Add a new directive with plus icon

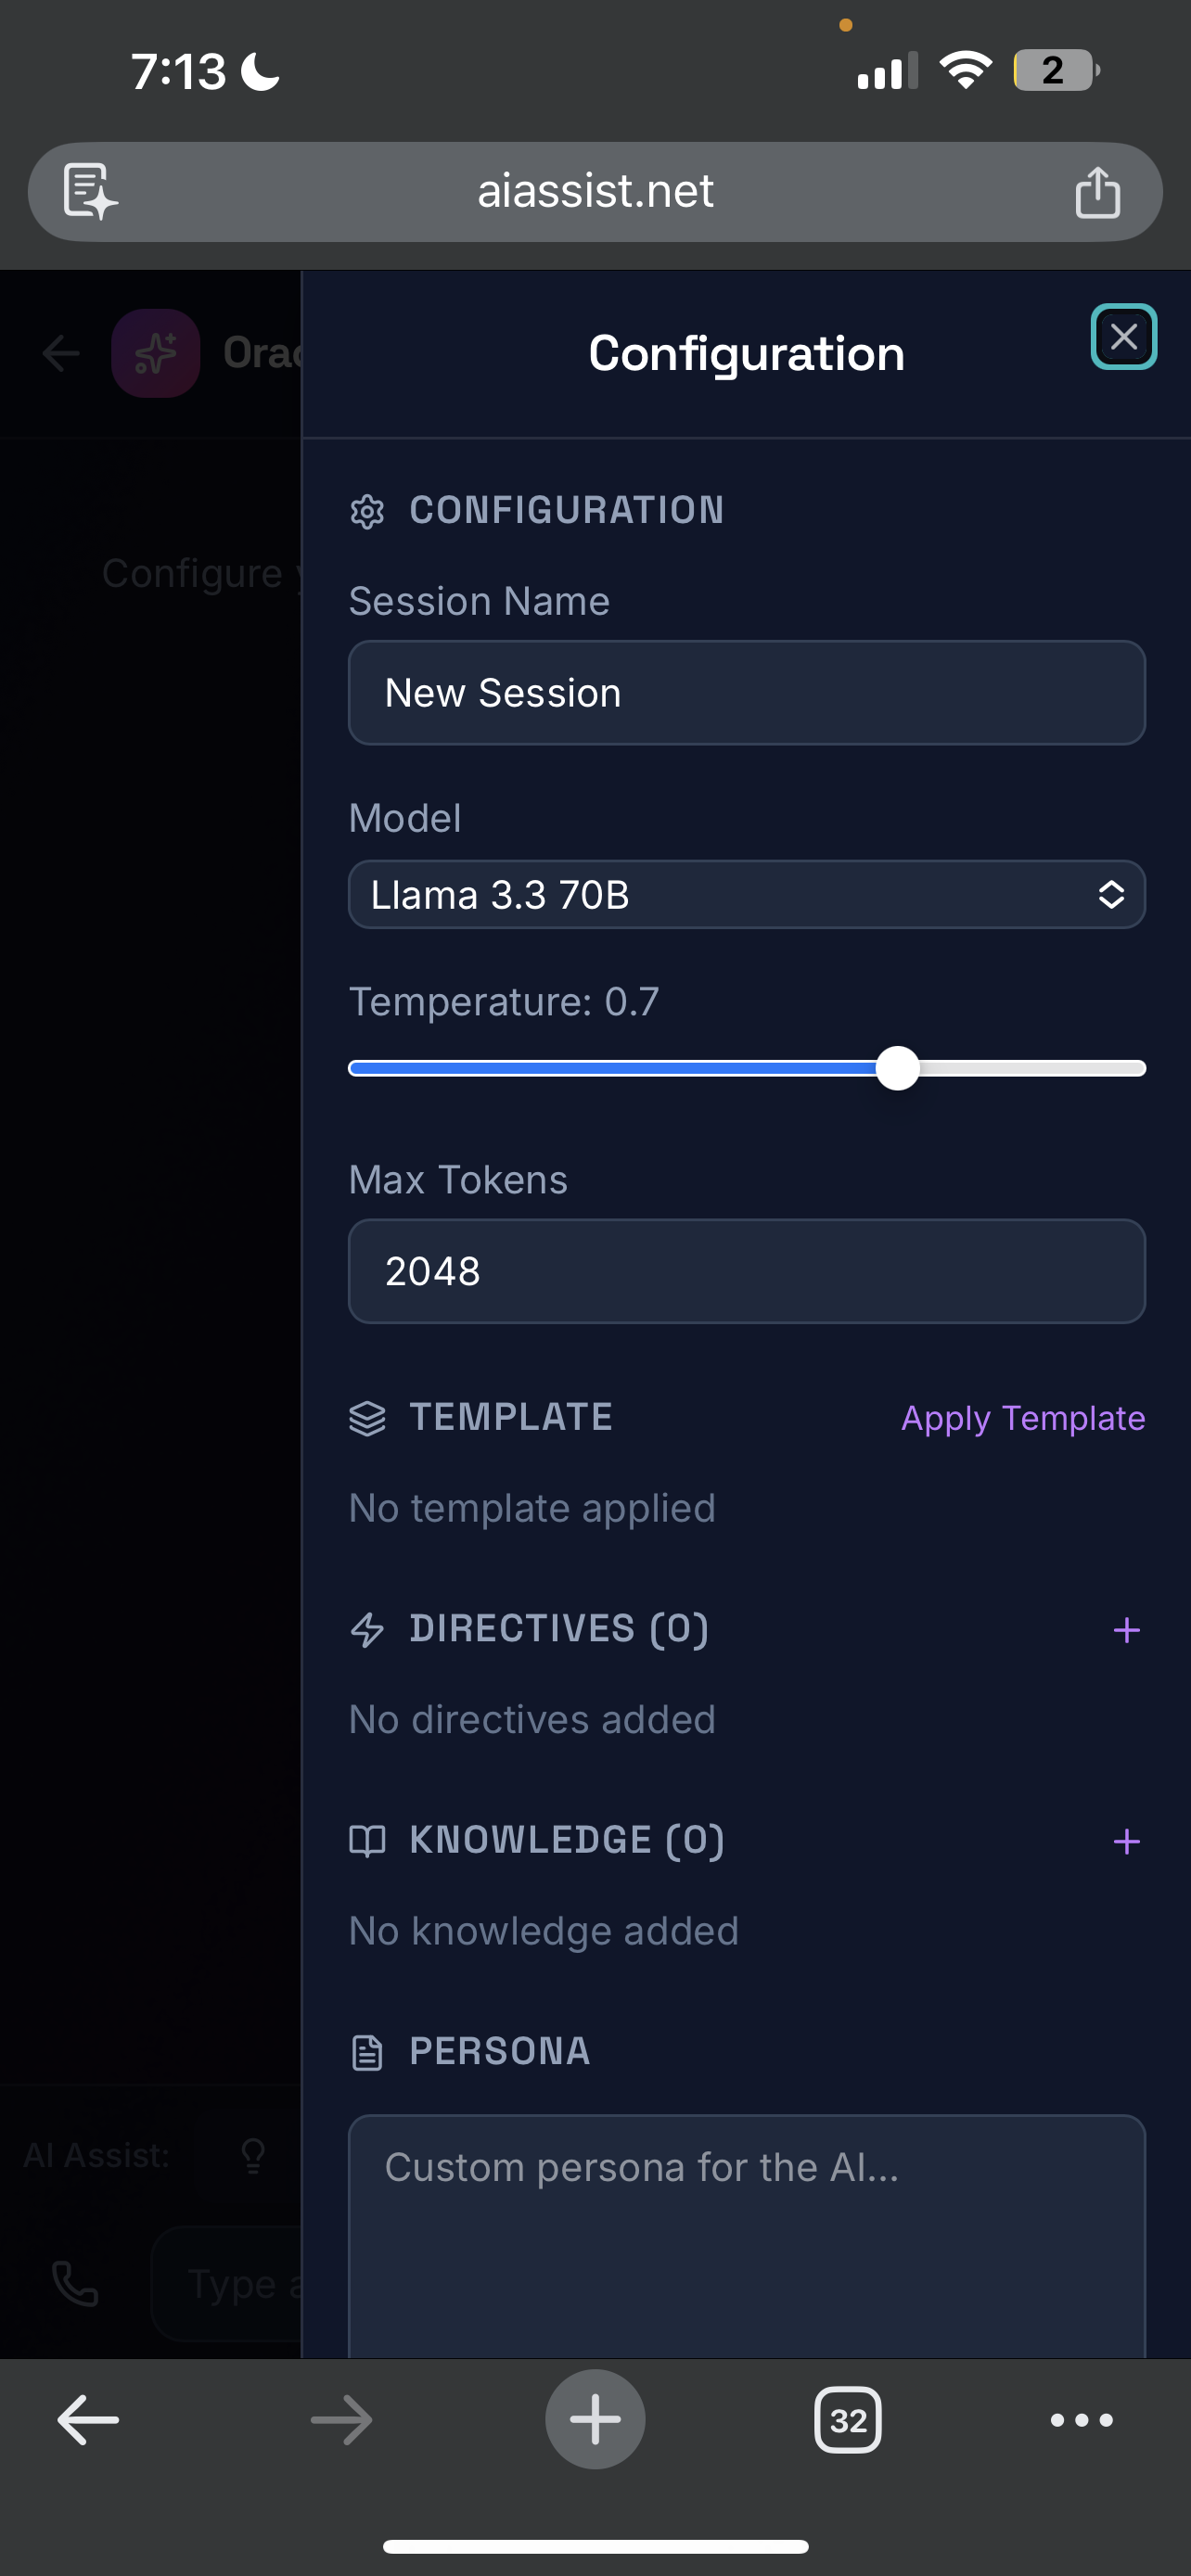[1126, 1630]
